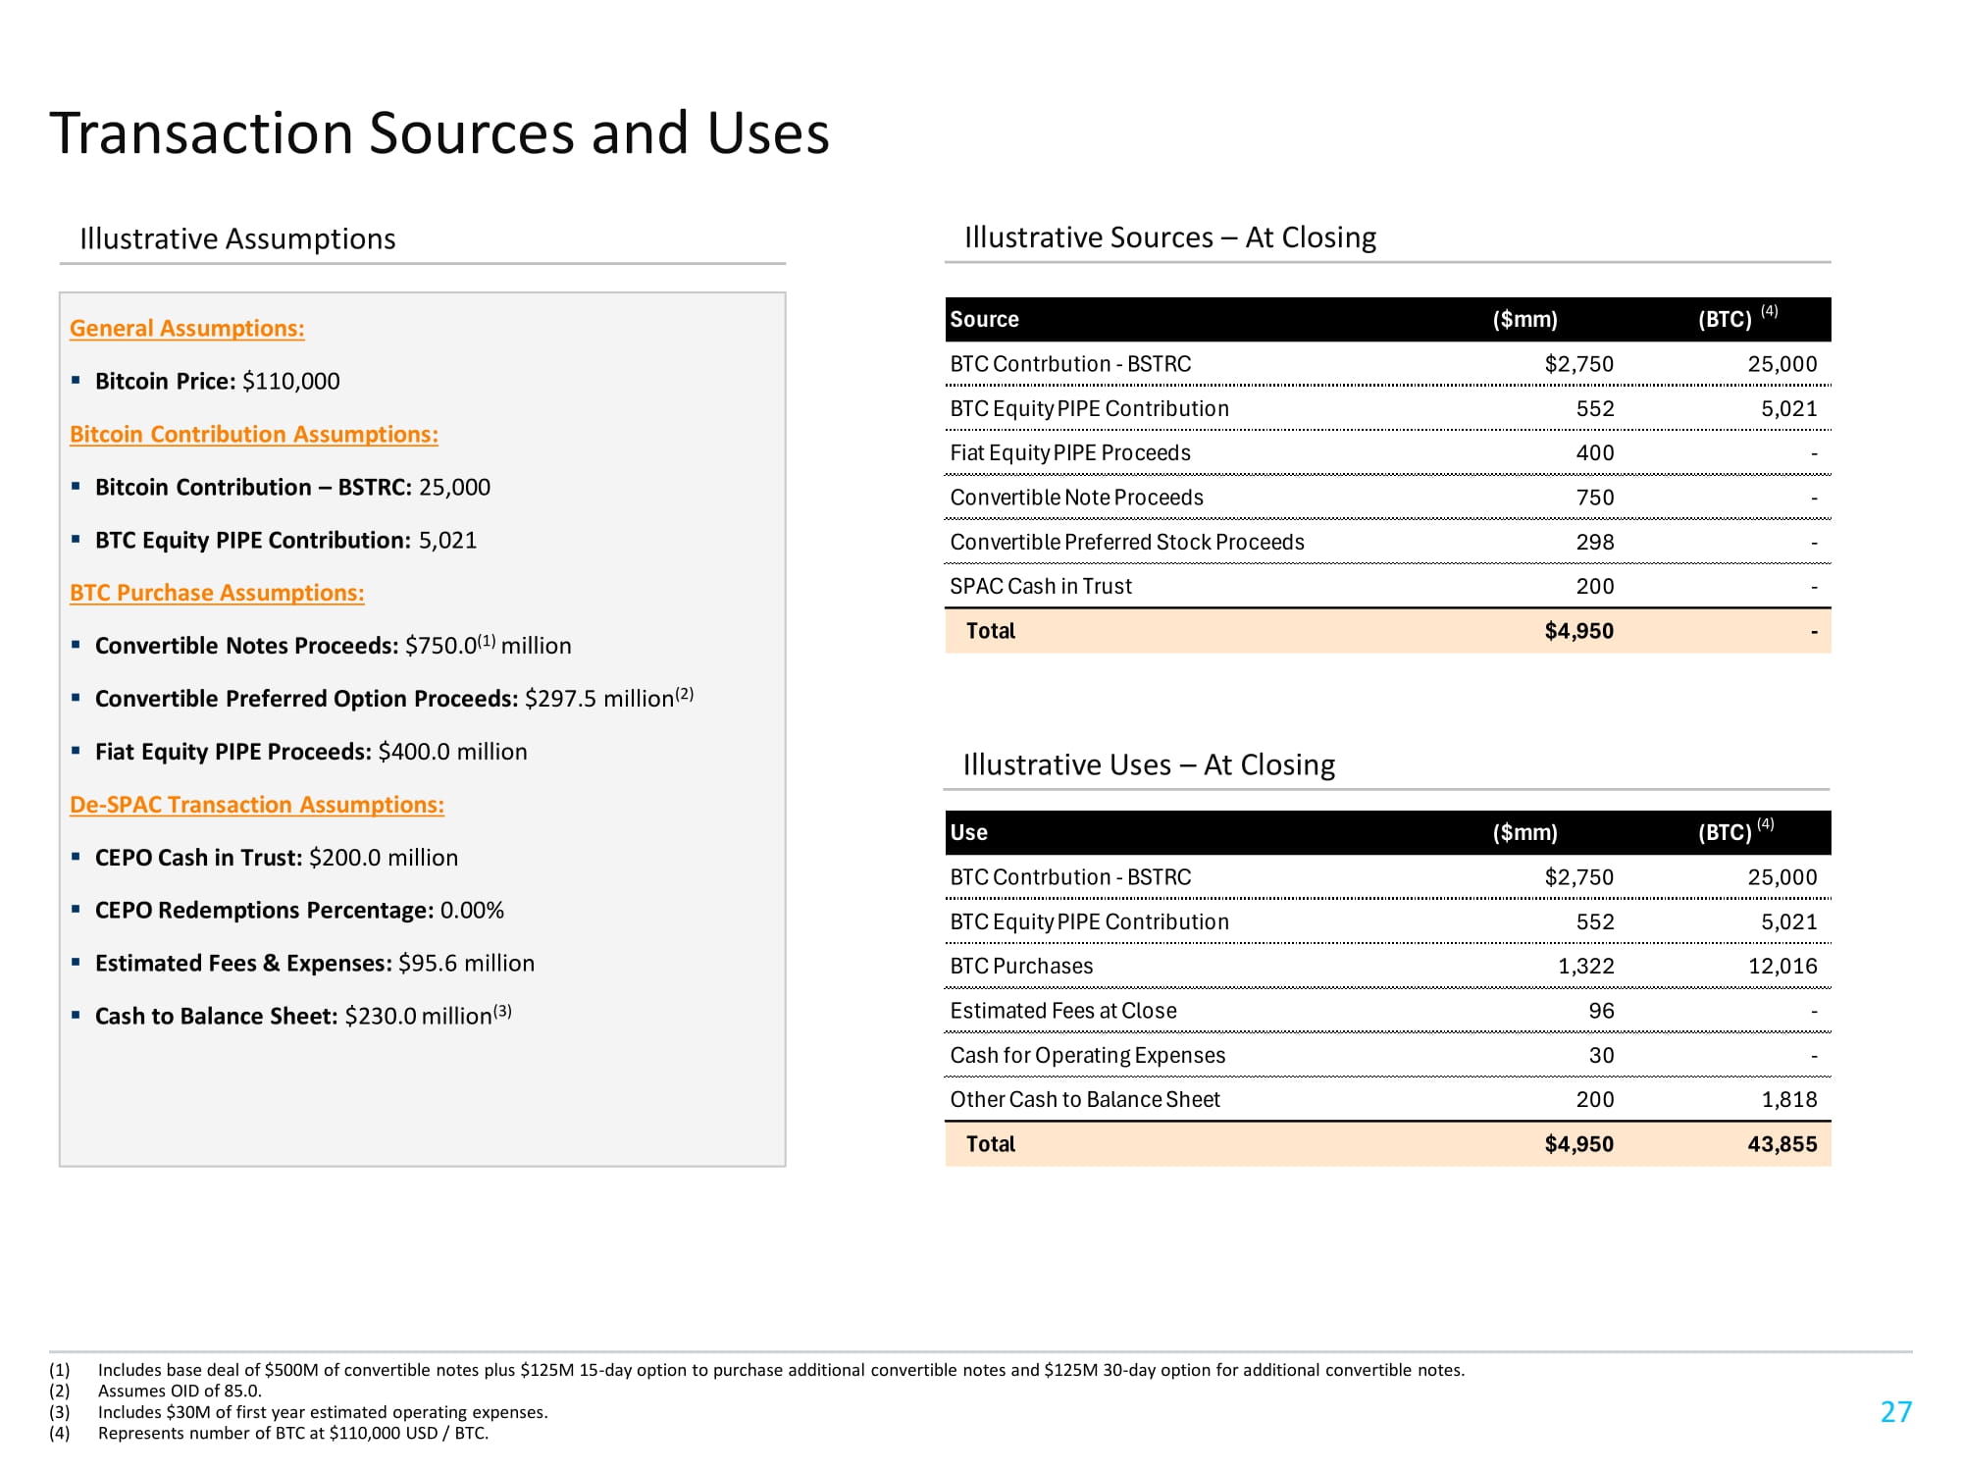This screenshot has width=1962, height=1472.
Task: Click footnote 1 about convertible notes
Action: click(x=780, y=1370)
